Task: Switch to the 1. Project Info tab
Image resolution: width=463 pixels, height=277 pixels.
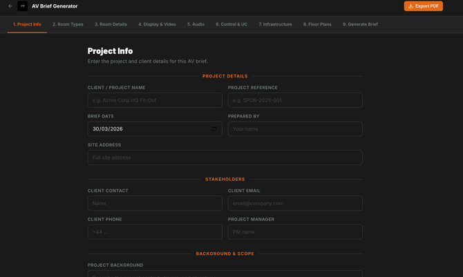Action: click(27, 24)
